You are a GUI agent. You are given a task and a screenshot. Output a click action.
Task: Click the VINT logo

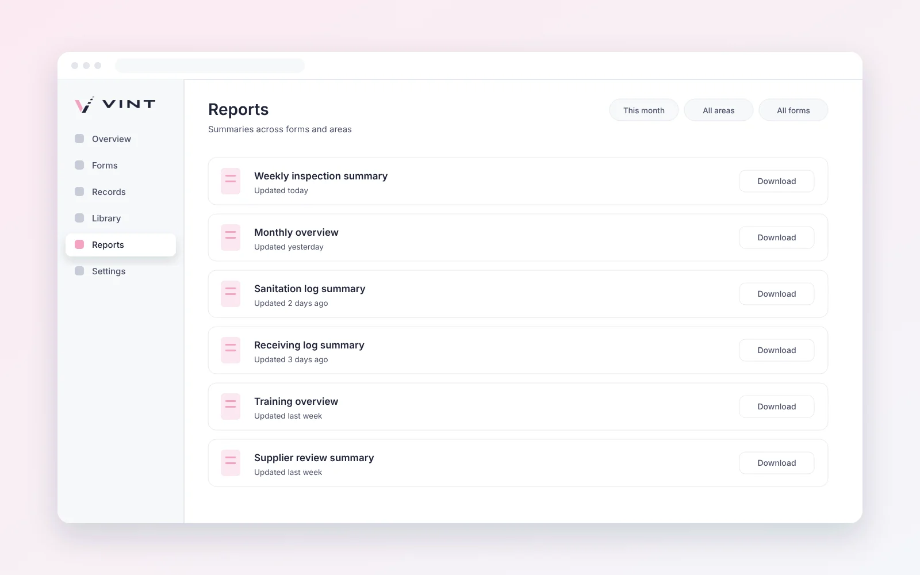115,104
